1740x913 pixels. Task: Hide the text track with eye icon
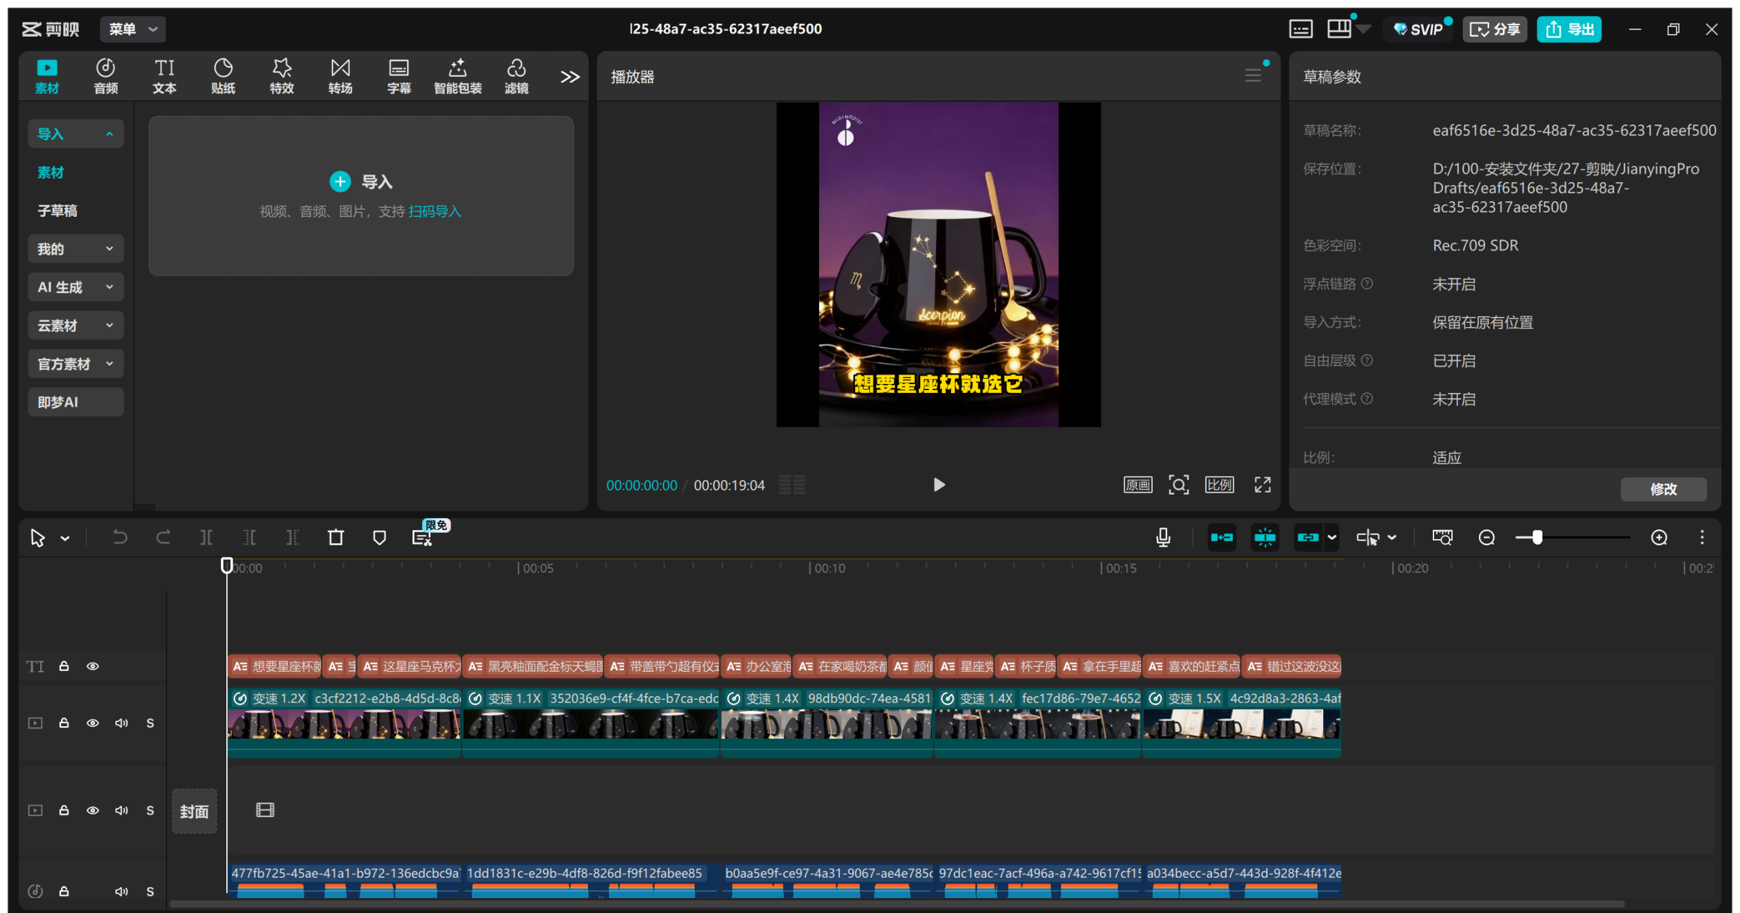[92, 666]
